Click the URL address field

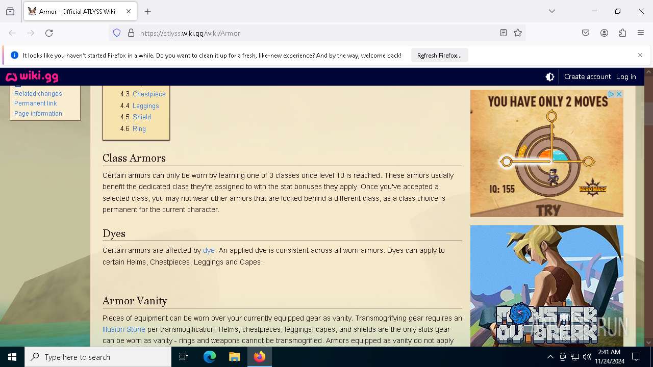pyautogui.click(x=316, y=33)
